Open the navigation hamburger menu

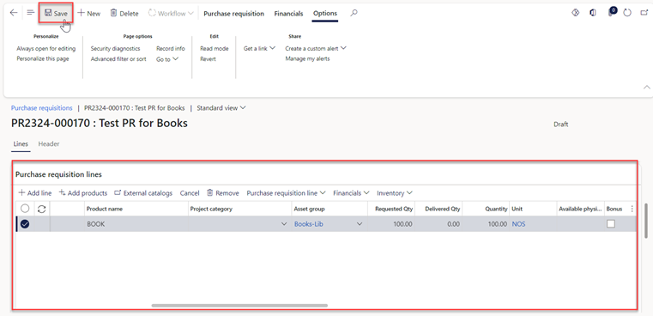click(x=30, y=13)
